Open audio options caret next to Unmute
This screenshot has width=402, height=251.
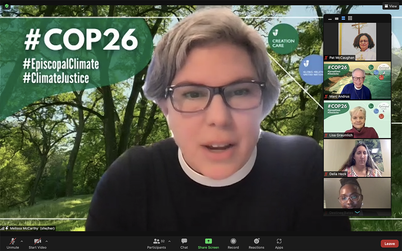point(22,241)
